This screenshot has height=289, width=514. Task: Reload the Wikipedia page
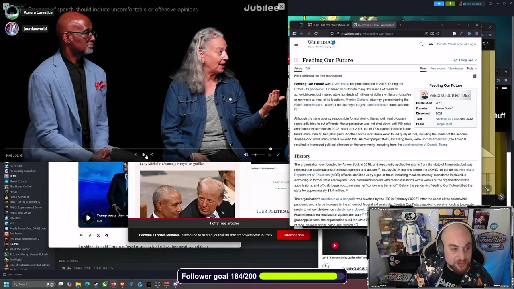(x=316, y=33)
